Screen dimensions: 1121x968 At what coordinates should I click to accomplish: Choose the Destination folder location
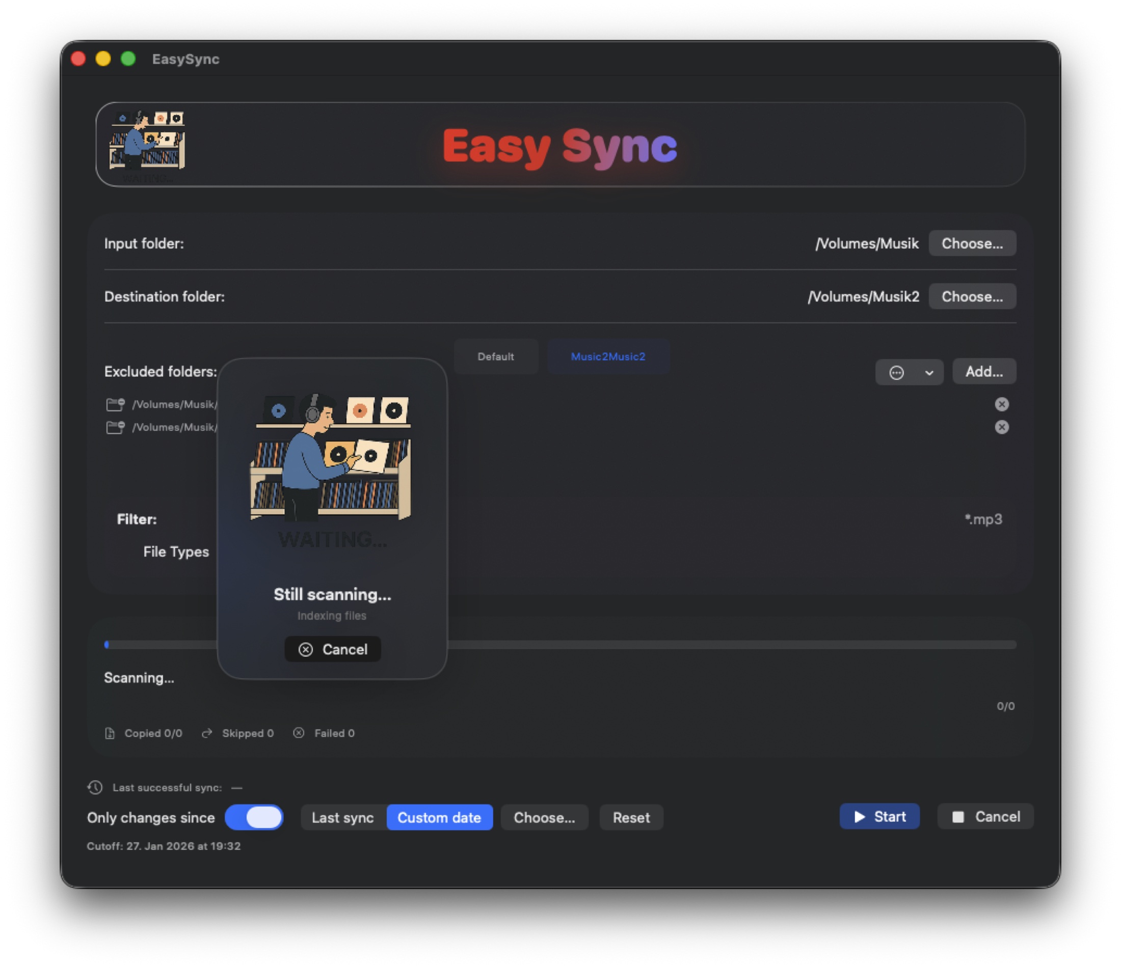click(x=972, y=296)
